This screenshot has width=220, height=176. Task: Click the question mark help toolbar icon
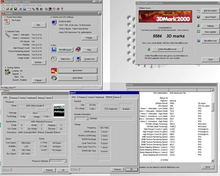[62, 9]
